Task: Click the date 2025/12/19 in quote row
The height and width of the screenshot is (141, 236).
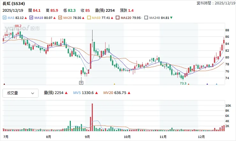Action: (x=13, y=10)
